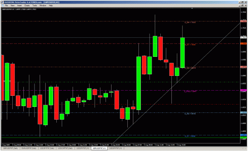Viewport: 248px width, 151px height.
Task: Click the GBPUSDFXF,H1 OHLC text in chart corner
Action: point(19,10)
